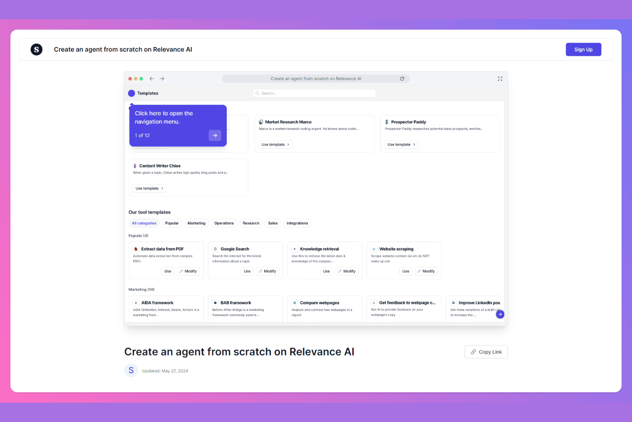Click the Compare webpages icon
This screenshot has height=422, width=632.
pos(295,303)
